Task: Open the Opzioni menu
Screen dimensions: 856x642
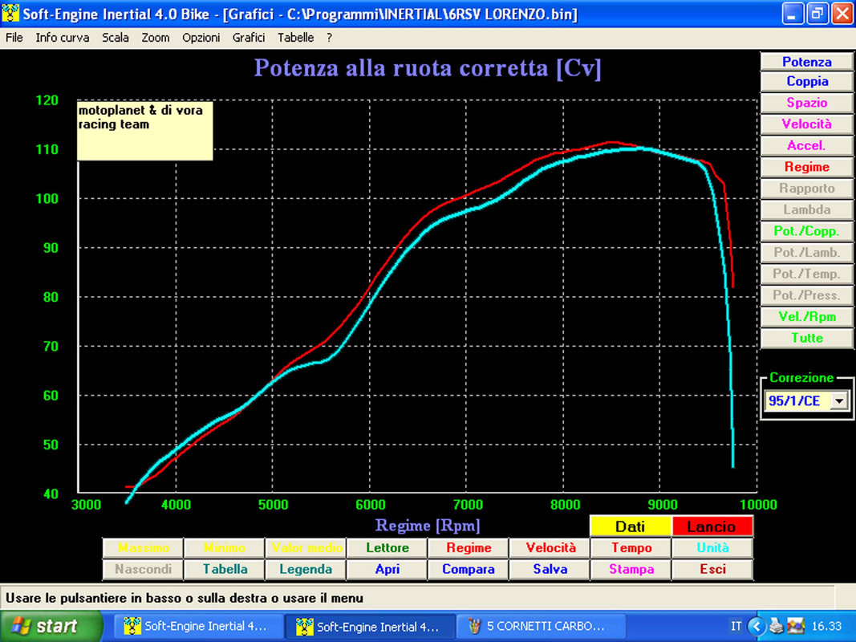Action: click(x=201, y=38)
